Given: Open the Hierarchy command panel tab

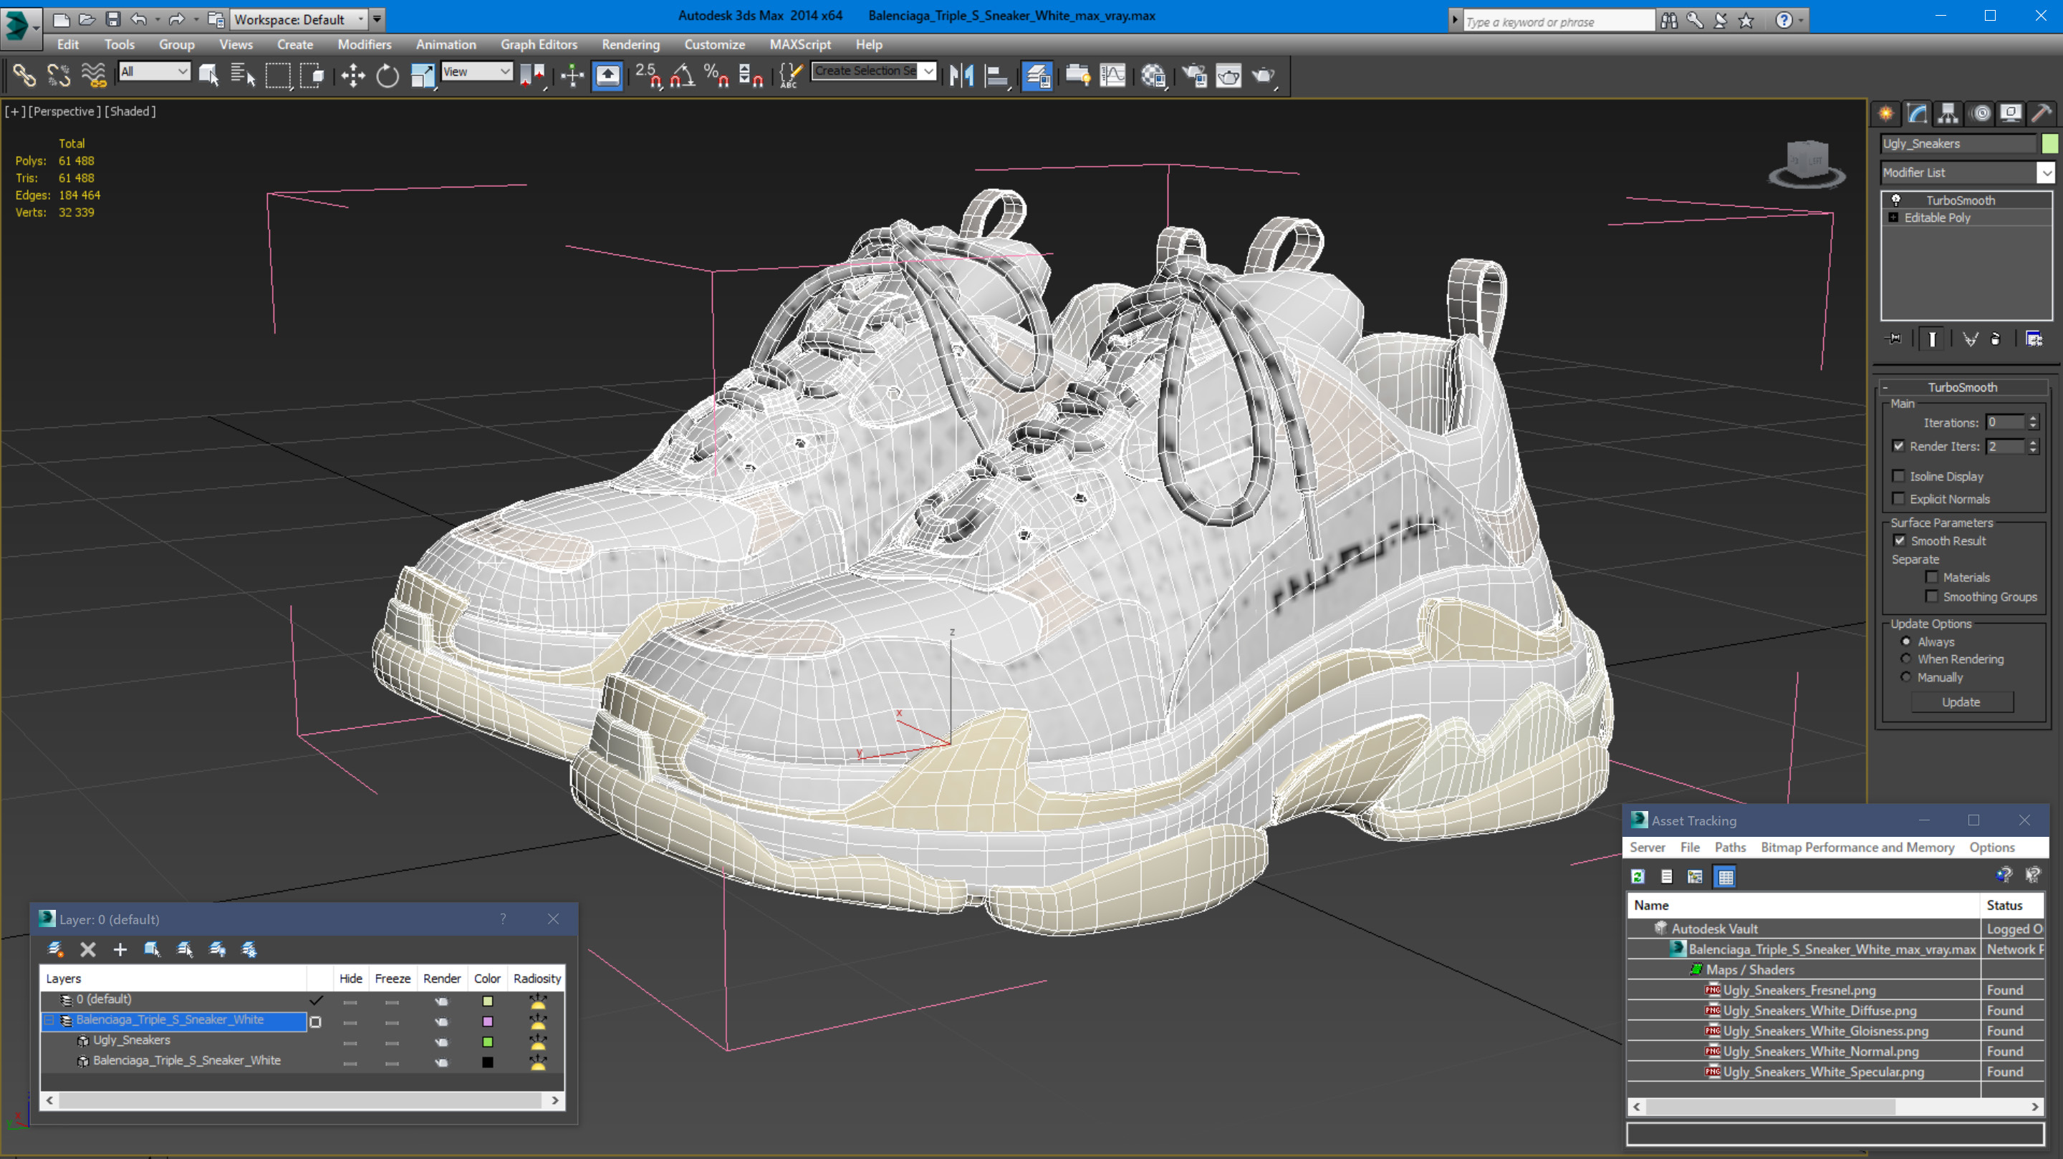Looking at the screenshot, I should point(1948,113).
